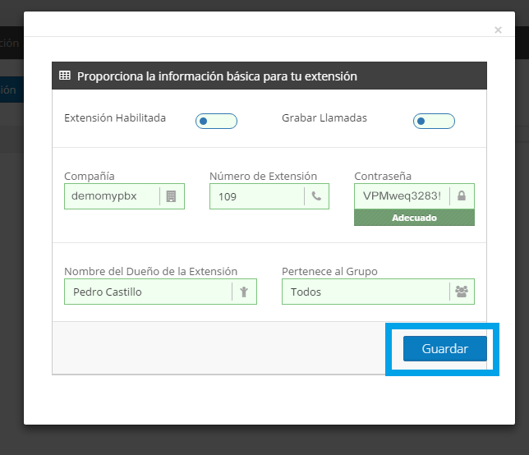Image resolution: width=529 pixels, height=455 pixels.
Task: Click the dialog header title text
Action: point(217,76)
